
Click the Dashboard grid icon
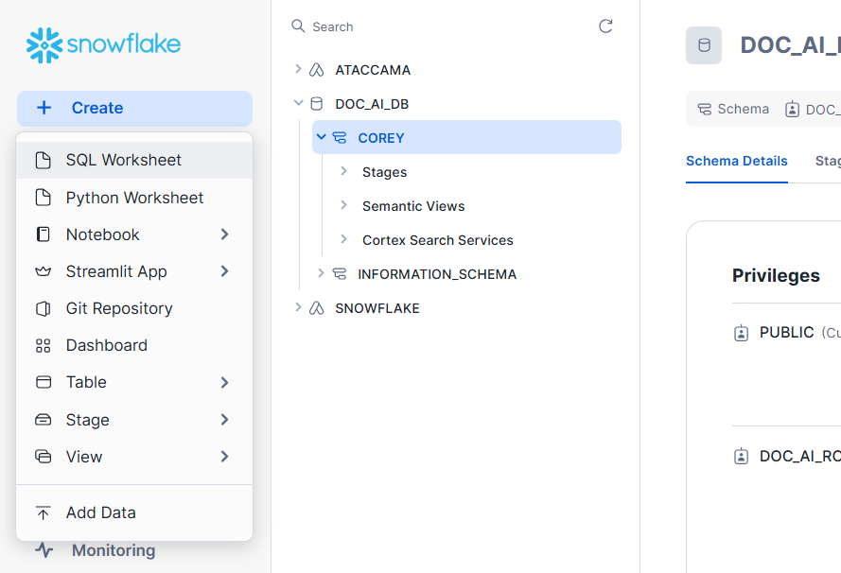coord(44,345)
